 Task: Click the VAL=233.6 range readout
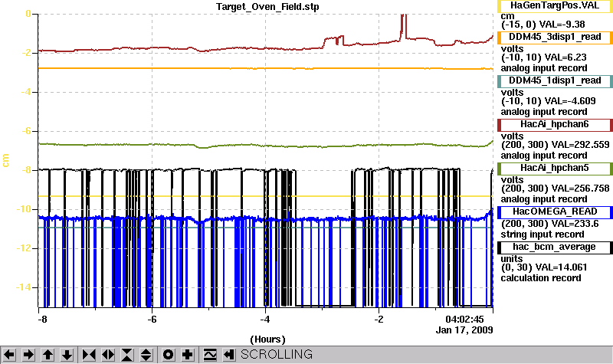549,224
